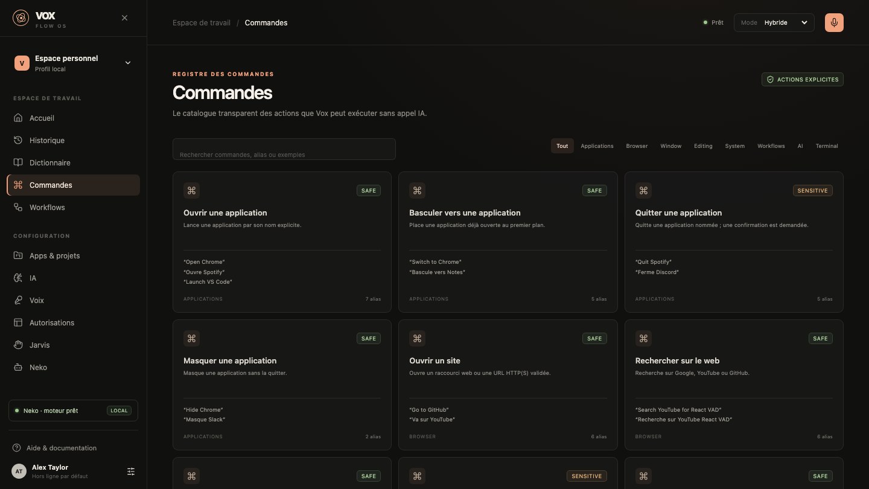
Task: Expand the Espace personnel workspace switcher
Action: (x=73, y=63)
